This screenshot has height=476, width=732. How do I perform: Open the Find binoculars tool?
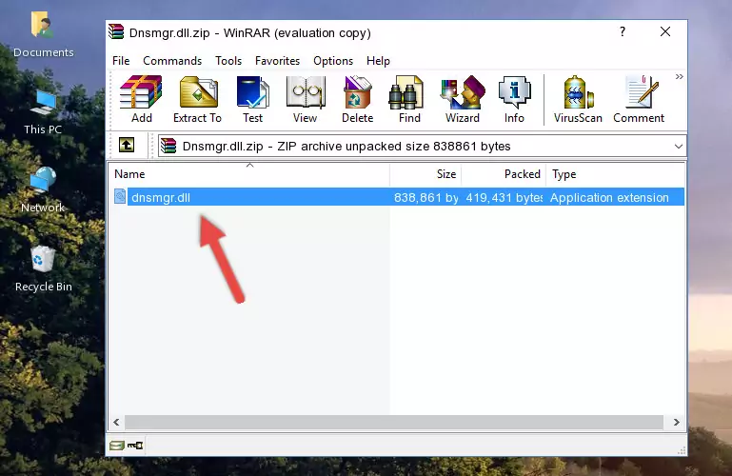[409, 99]
